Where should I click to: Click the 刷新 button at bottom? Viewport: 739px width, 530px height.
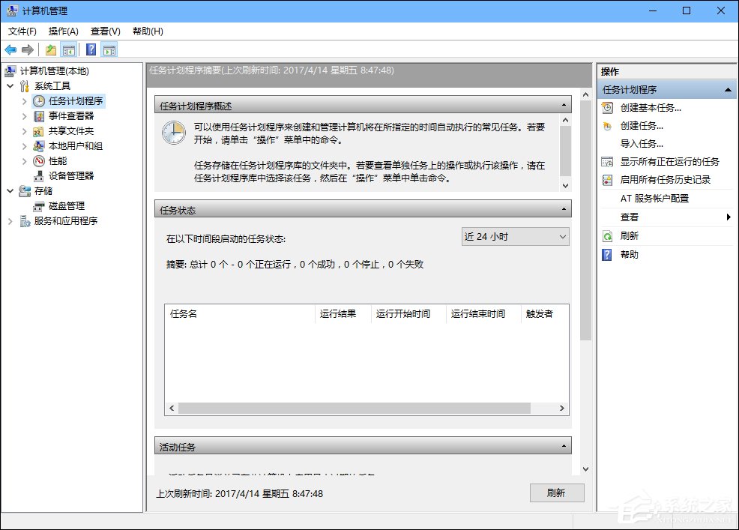[556, 493]
